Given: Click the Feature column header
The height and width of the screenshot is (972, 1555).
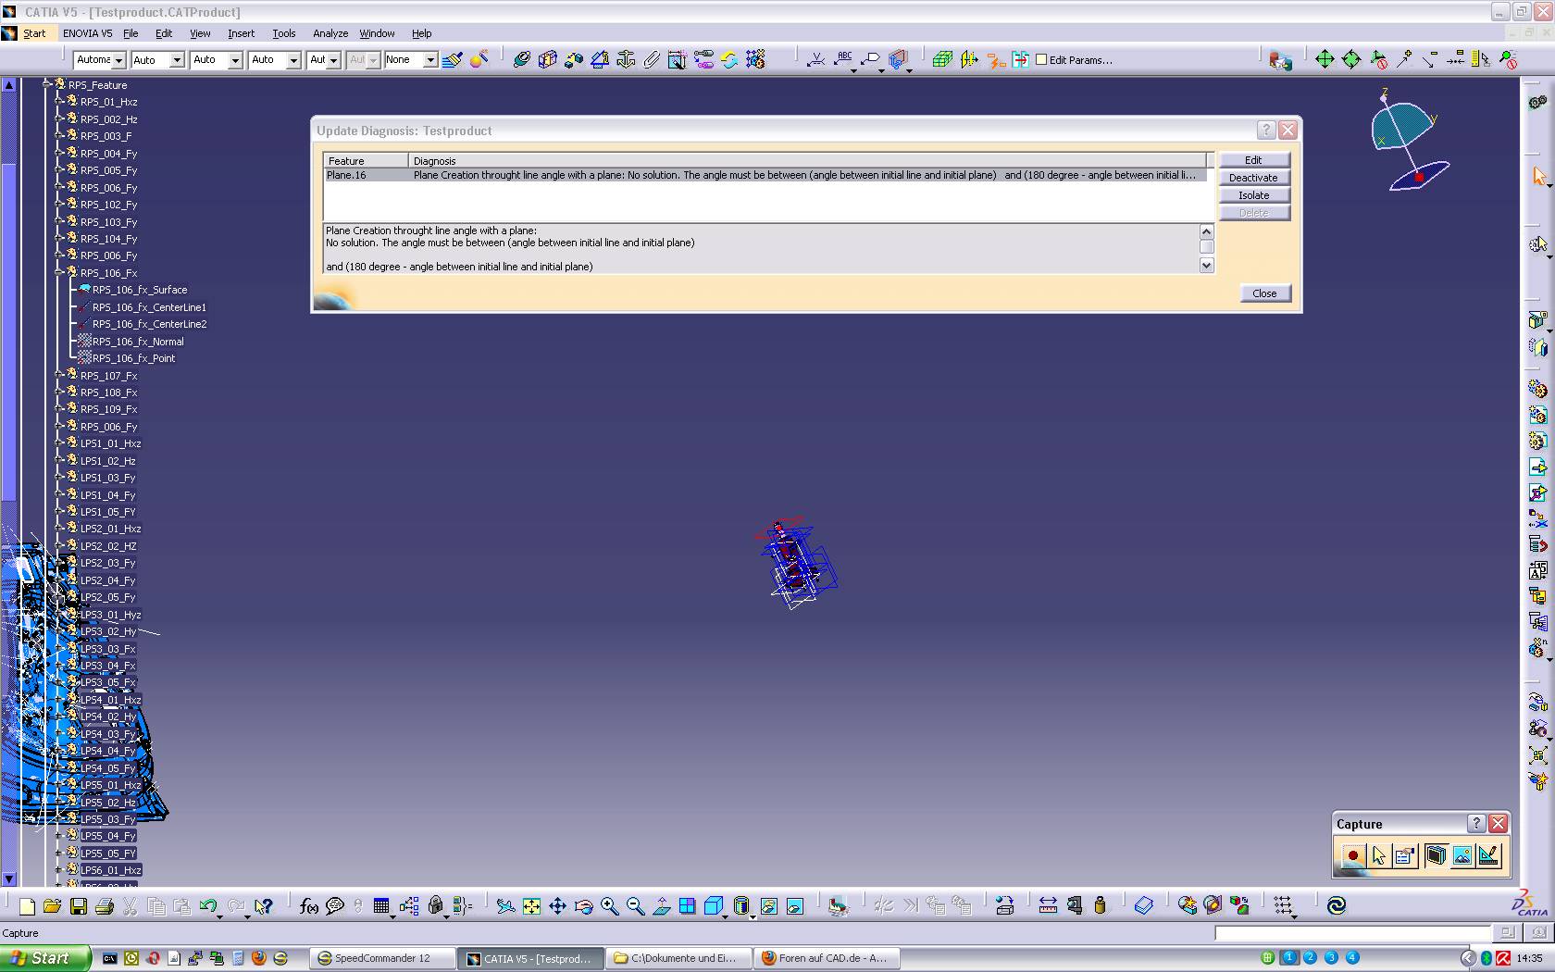Looking at the screenshot, I should [366, 161].
